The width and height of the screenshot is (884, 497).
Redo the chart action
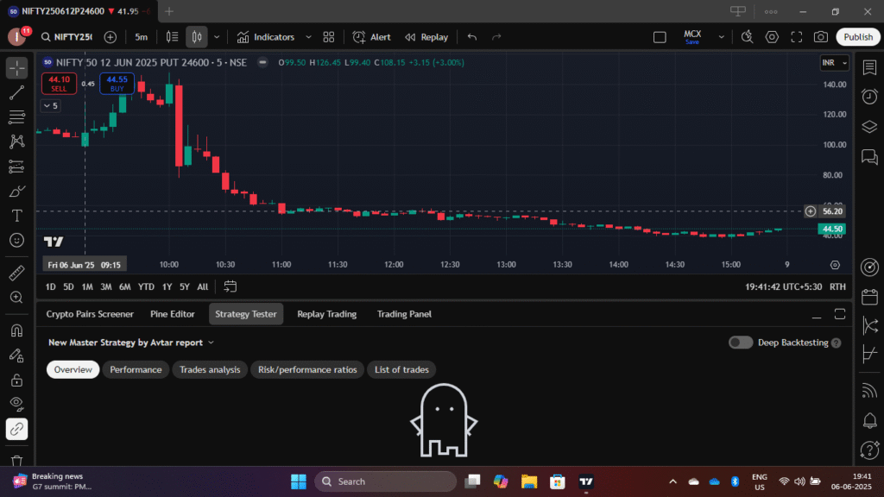point(496,37)
